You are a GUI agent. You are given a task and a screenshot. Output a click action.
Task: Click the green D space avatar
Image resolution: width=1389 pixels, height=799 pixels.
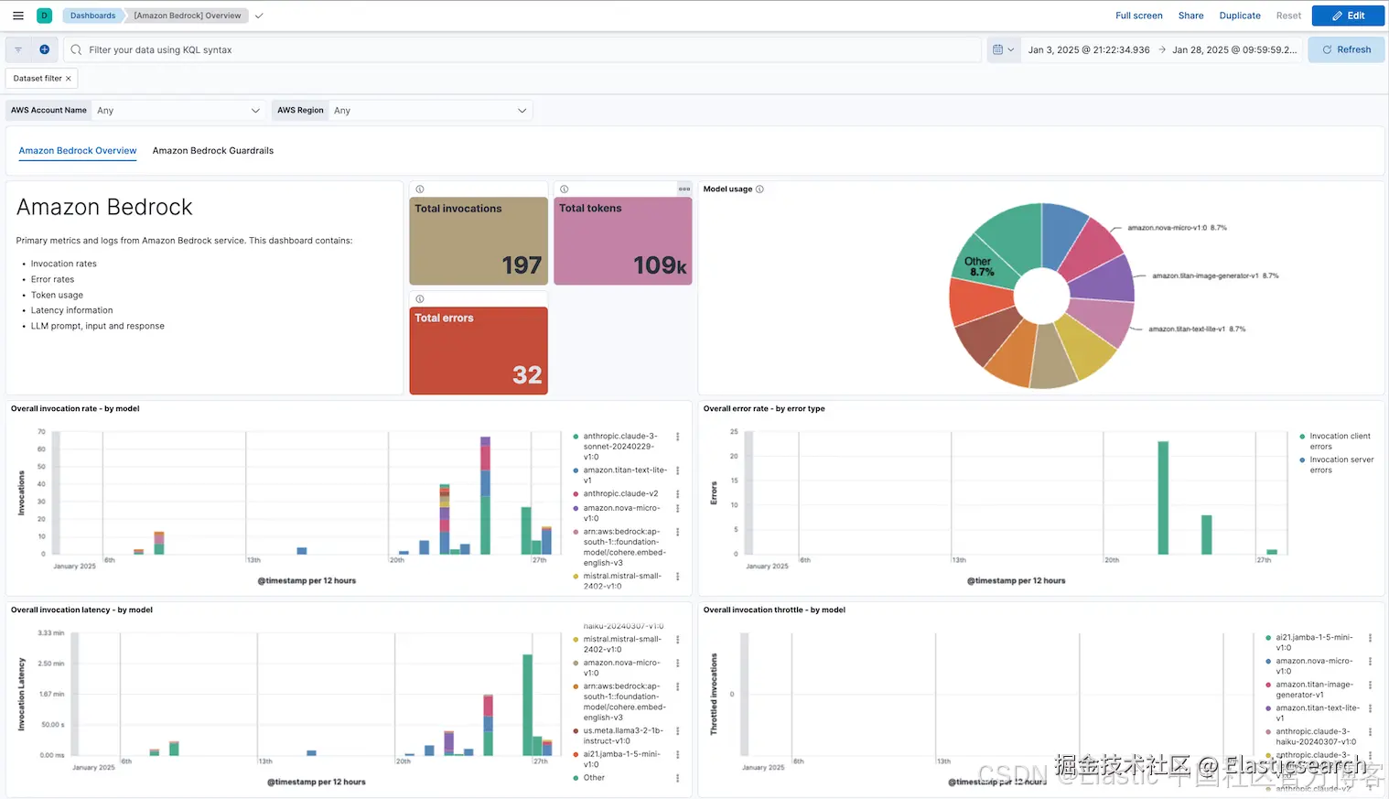44,16
